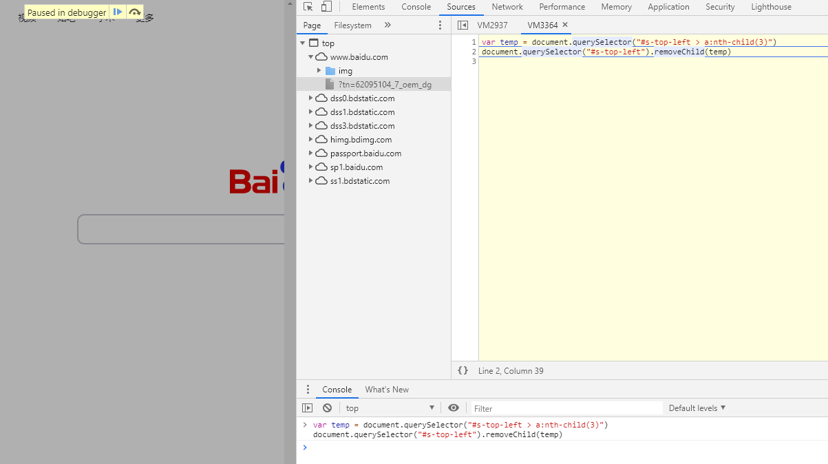Open the Lighthouse panel tab

771,7
